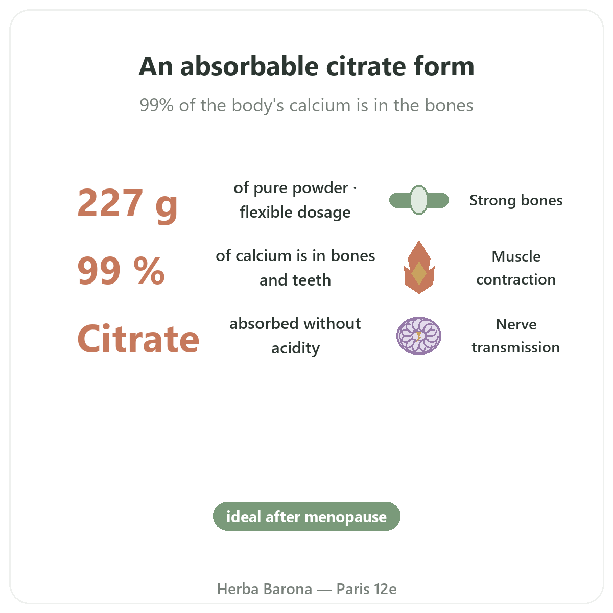Click the pale oval inside the bone icon
The image size is (613, 613).
pos(419,200)
